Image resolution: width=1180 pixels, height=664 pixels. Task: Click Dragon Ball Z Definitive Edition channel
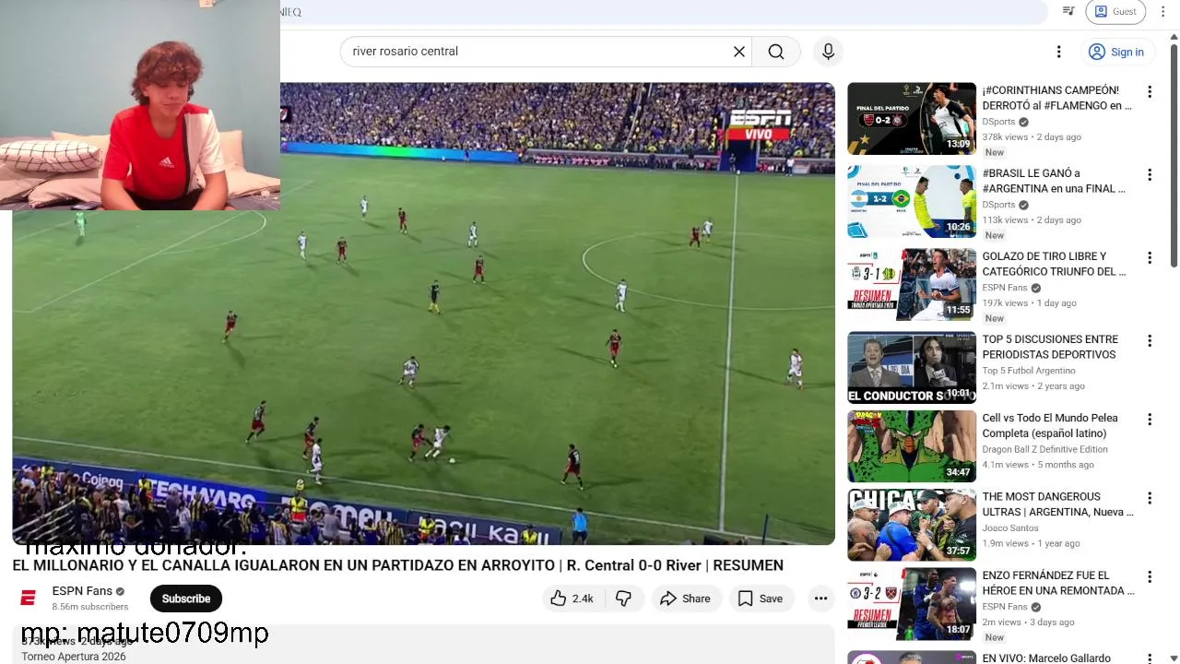pyautogui.click(x=1044, y=449)
